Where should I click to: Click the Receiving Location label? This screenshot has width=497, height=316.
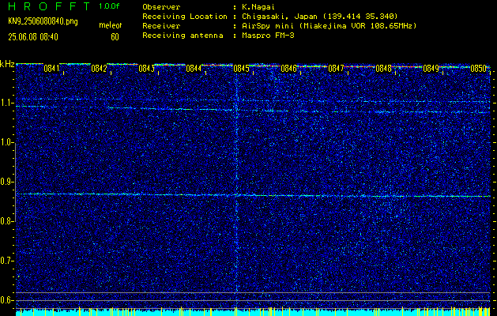185,17
